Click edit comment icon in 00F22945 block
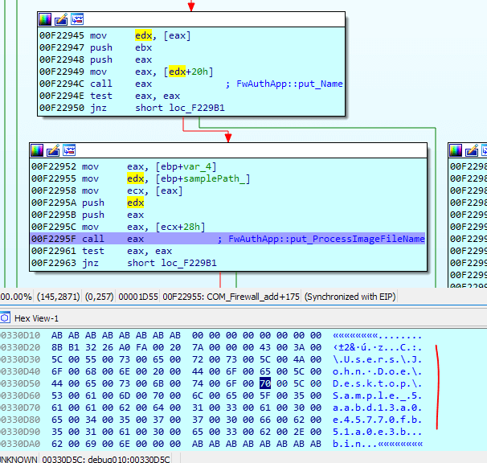The height and width of the screenshot is (463, 487). click(x=61, y=19)
